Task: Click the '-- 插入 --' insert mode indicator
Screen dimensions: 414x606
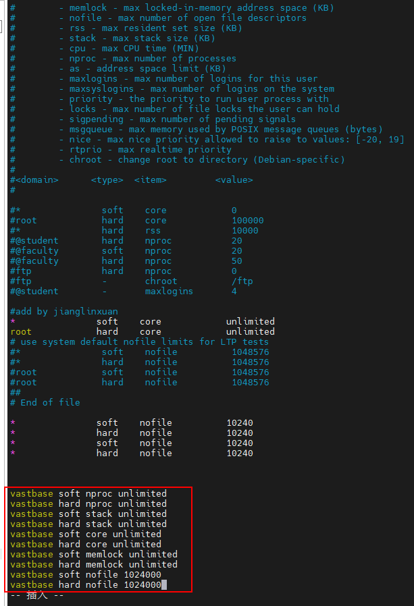Action: (x=37, y=595)
